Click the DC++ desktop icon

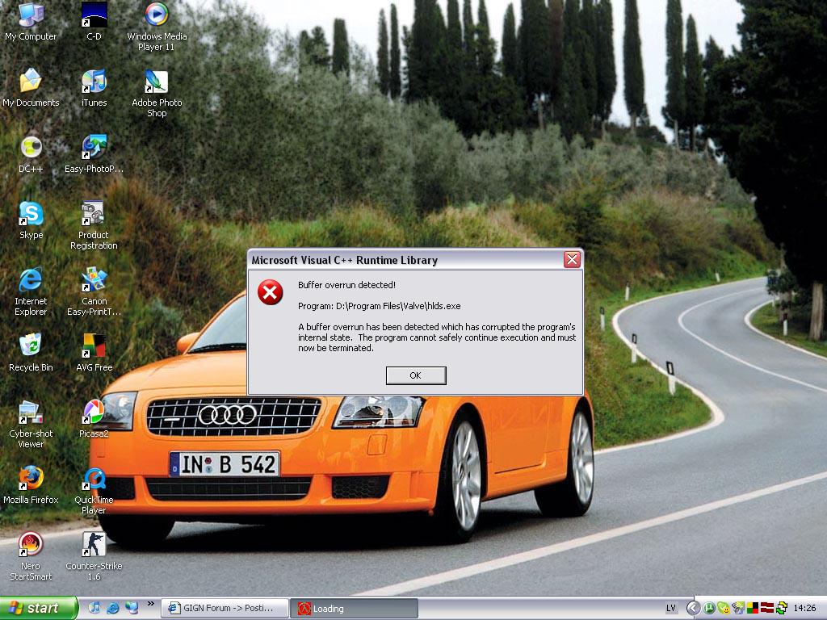coord(31,149)
